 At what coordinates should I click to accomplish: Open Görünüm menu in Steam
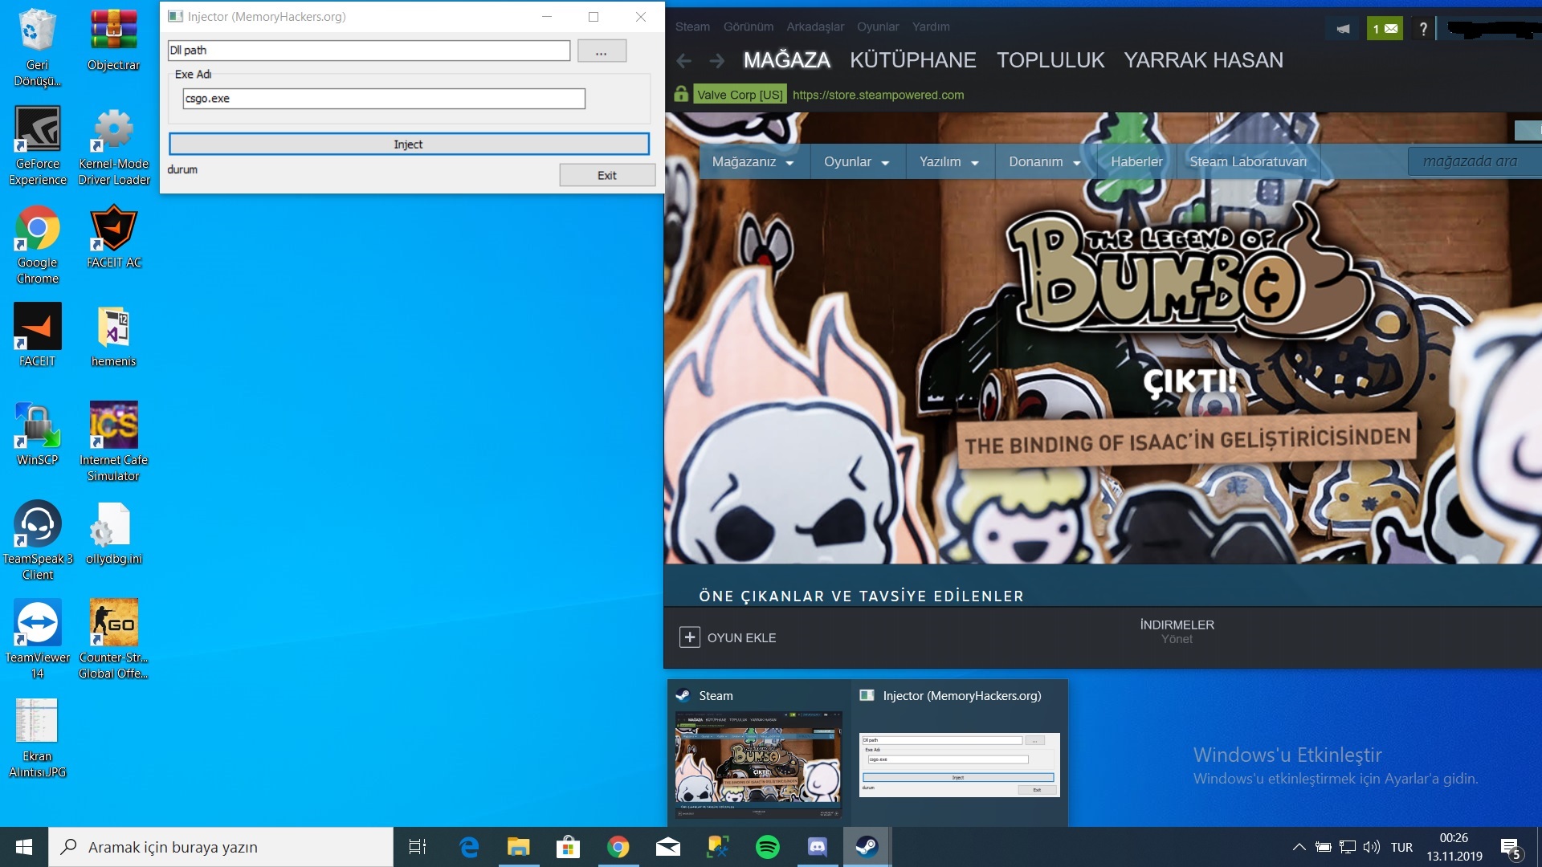coord(749,26)
